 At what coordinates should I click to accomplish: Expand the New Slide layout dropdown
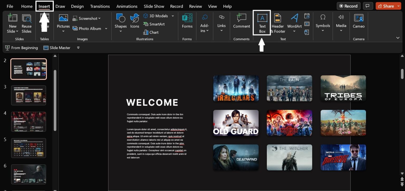[x=17, y=31]
